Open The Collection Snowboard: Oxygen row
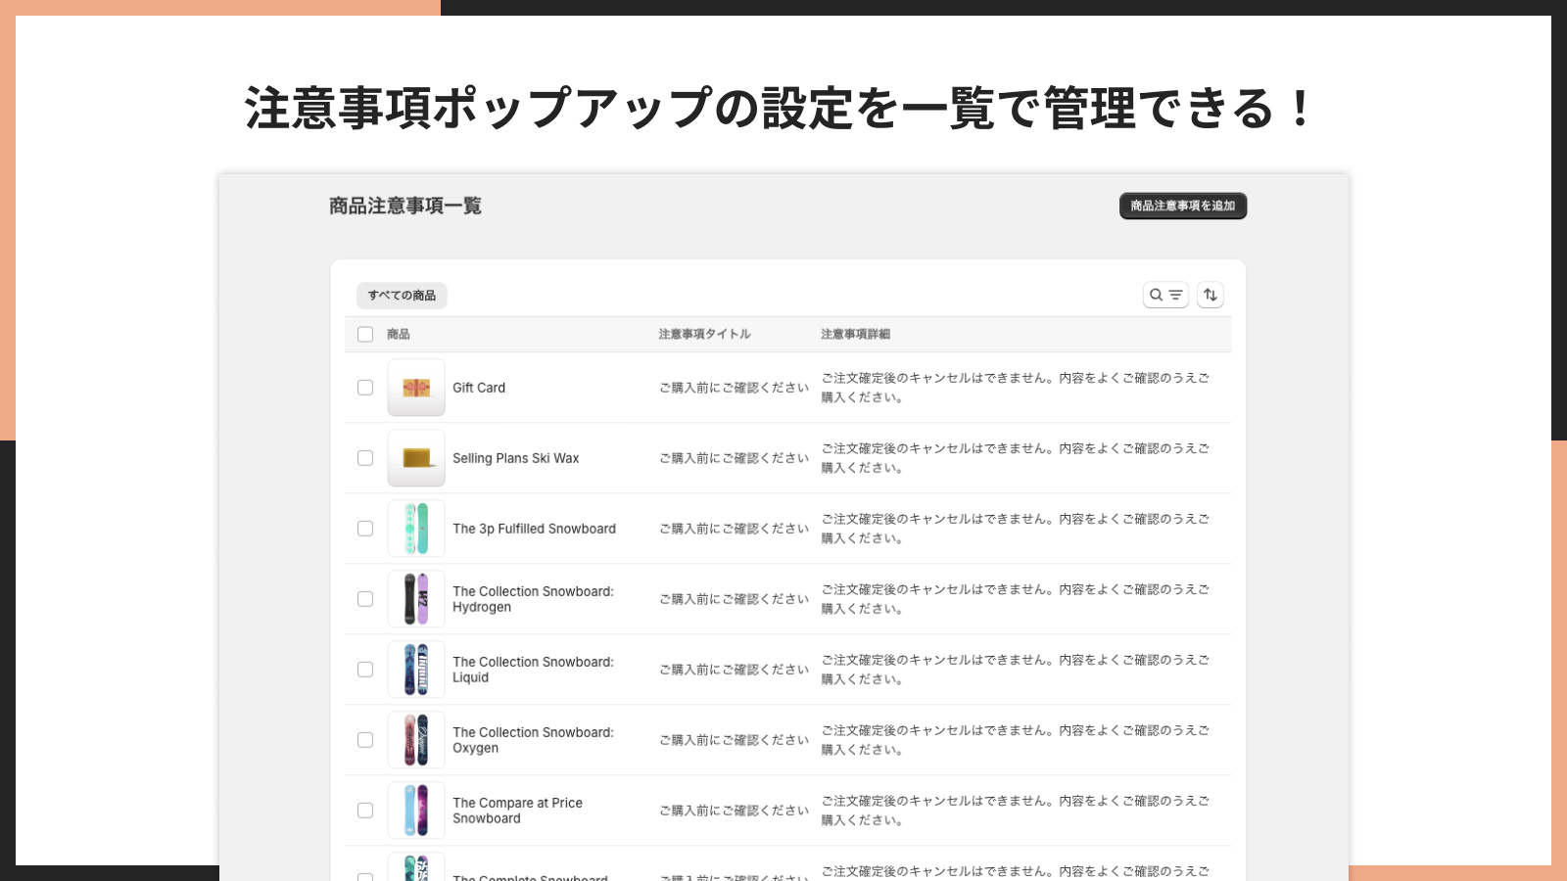The width and height of the screenshot is (1567, 881). click(x=787, y=740)
